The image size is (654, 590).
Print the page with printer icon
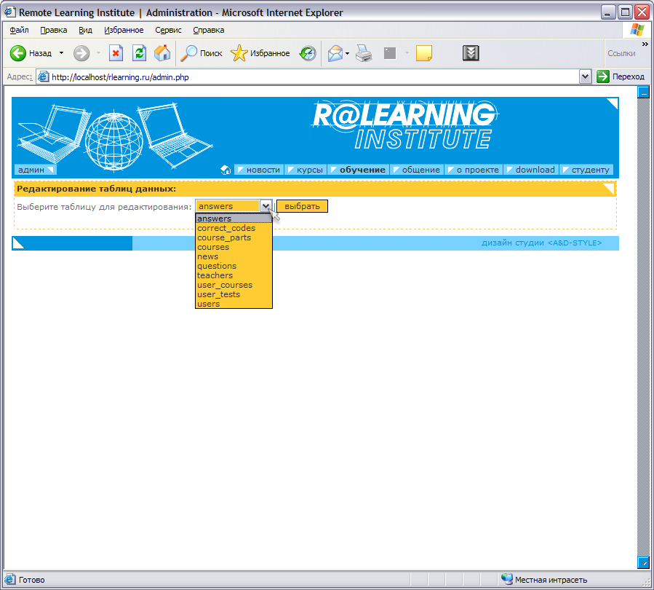click(364, 53)
